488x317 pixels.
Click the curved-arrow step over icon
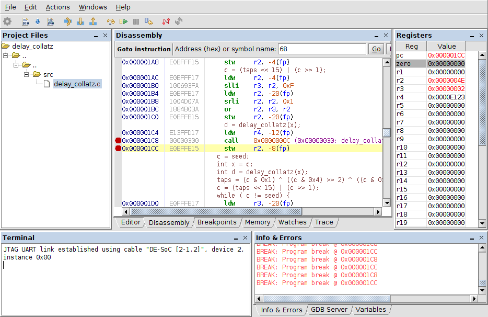[110, 21]
